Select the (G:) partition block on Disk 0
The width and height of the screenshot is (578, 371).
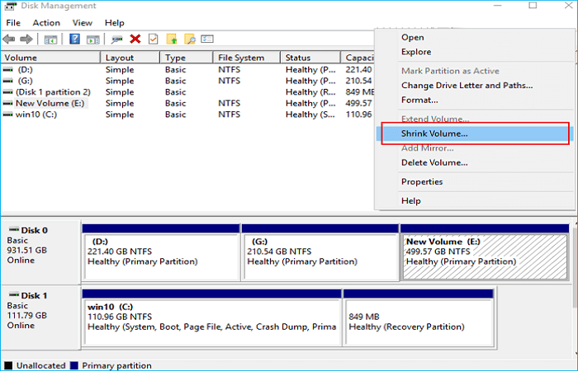click(320, 251)
